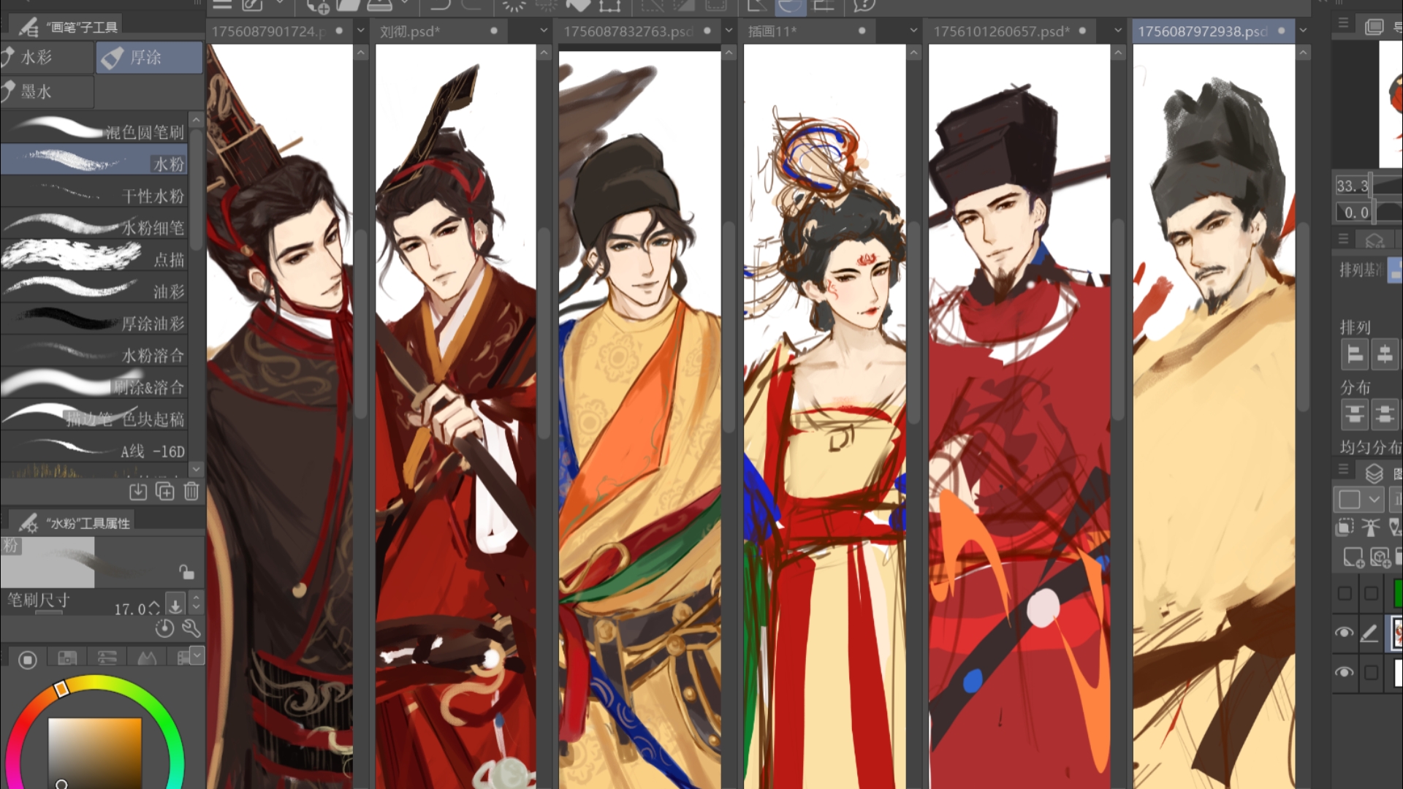1403x789 pixels.
Task: Toggle clip to layer below icon
Action: click(1345, 527)
